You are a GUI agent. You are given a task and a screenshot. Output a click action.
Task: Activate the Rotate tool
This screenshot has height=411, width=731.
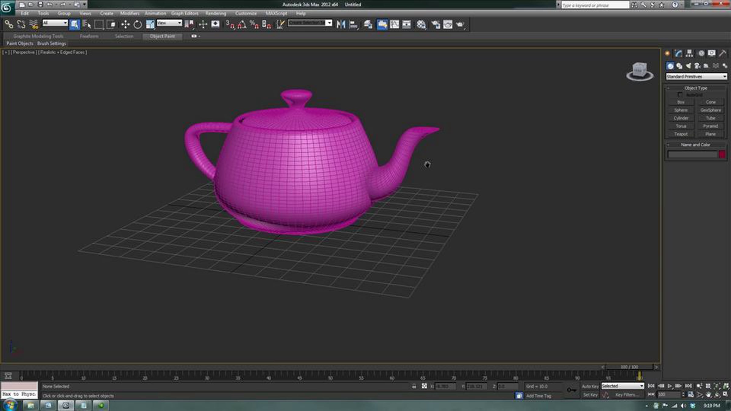pos(138,24)
